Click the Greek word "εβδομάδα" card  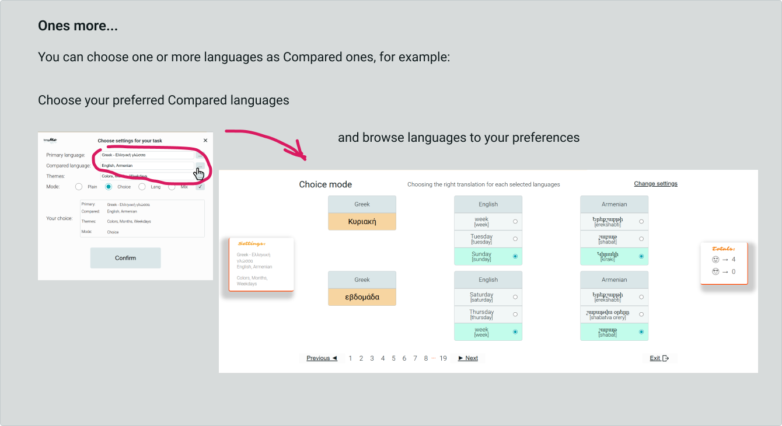(x=362, y=297)
